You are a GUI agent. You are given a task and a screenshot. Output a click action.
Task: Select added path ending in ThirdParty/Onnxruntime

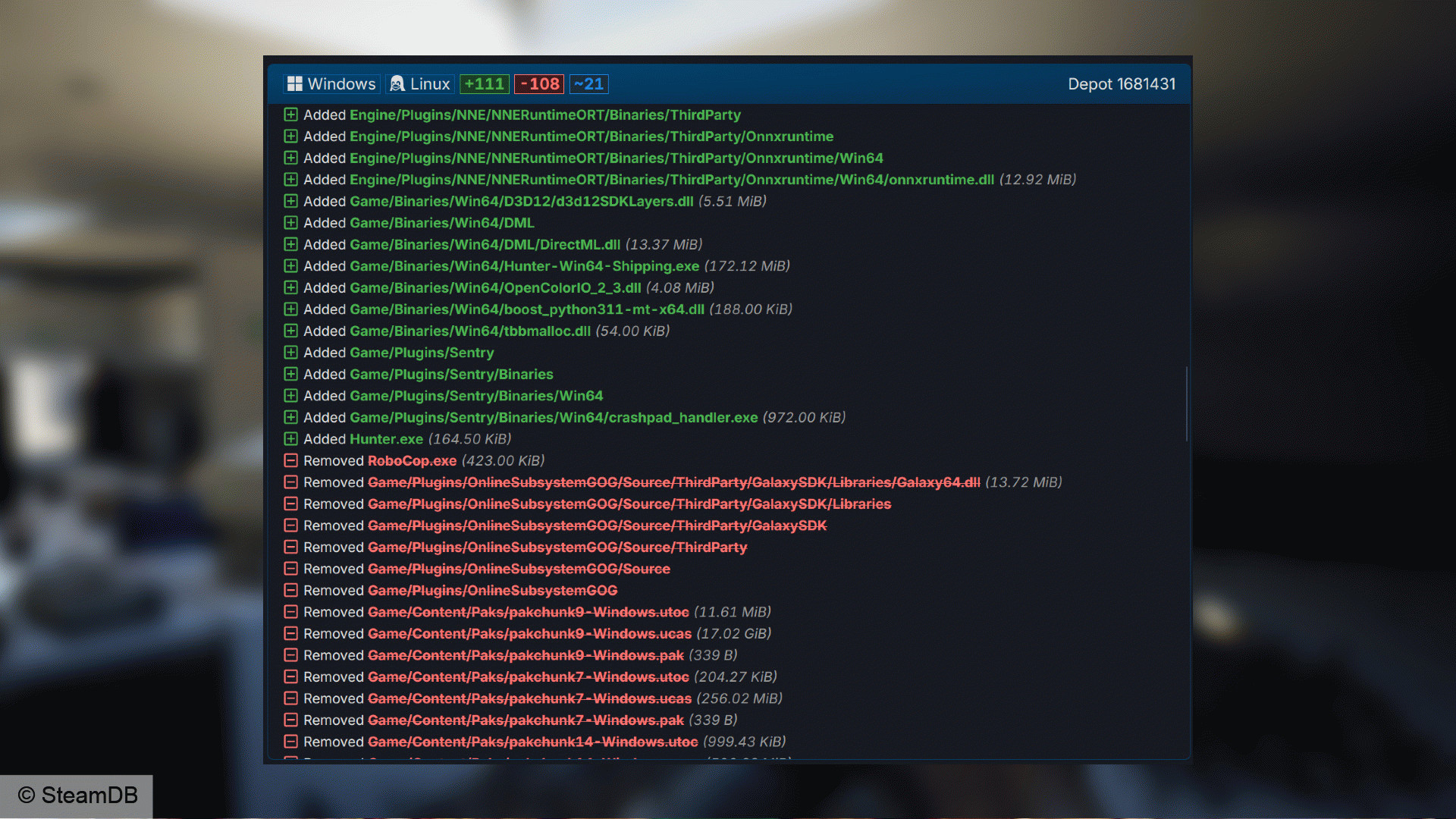591,136
